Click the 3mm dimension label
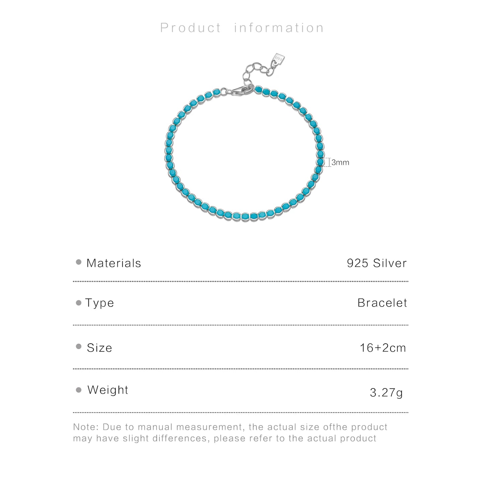This screenshot has height=484, width=484. [x=340, y=162]
